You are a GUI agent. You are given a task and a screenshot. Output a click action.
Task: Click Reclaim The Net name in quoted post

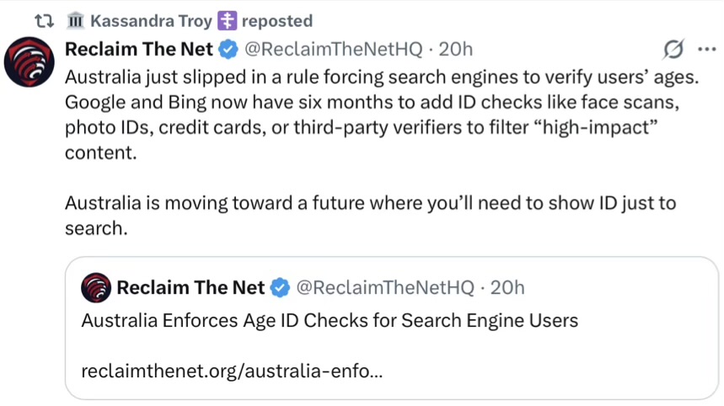coord(190,288)
